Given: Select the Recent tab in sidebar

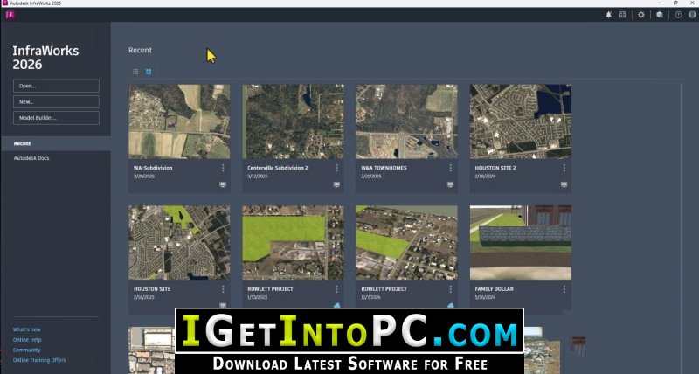Looking at the screenshot, I should point(56,143).
